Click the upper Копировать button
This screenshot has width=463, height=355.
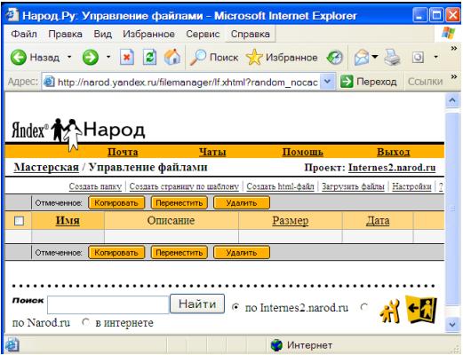(116, 203)
